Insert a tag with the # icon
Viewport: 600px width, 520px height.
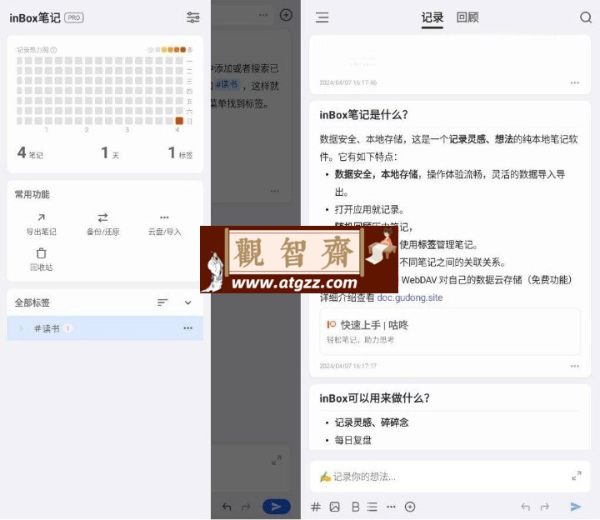pos(316,507)
